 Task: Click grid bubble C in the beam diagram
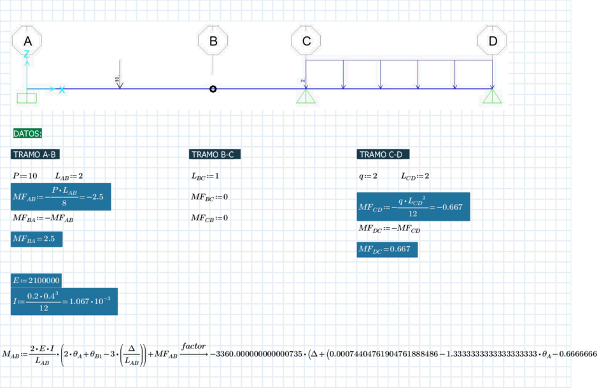pyautogui.click(x=306, y=41)
